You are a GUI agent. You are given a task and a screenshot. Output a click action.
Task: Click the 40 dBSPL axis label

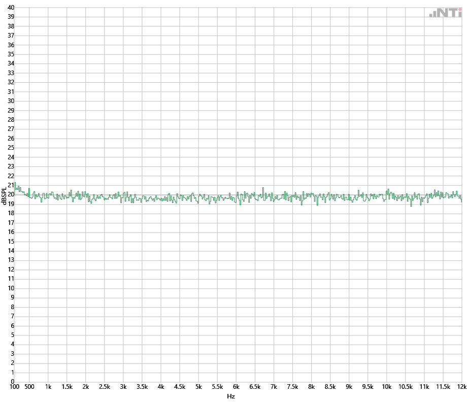coord(11,8)
